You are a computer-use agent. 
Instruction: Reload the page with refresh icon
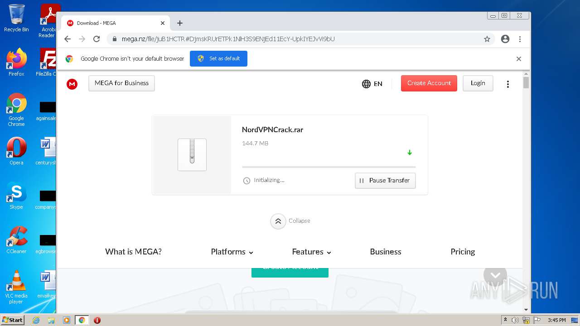click(97, 39)
